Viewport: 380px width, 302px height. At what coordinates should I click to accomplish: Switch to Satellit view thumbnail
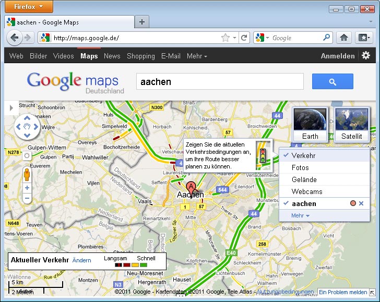tap(352, 124)
